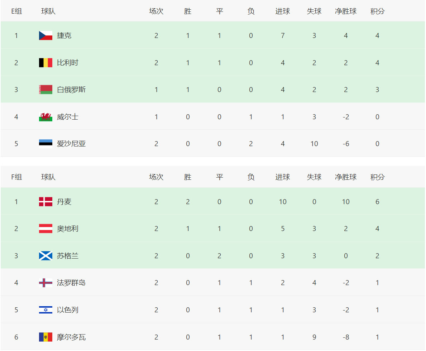Open team link 比利时

point(68,63)
